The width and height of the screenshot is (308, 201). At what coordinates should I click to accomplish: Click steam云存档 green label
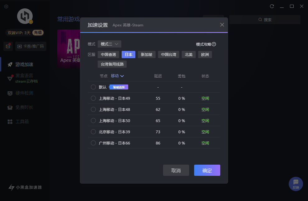point(26,81)
